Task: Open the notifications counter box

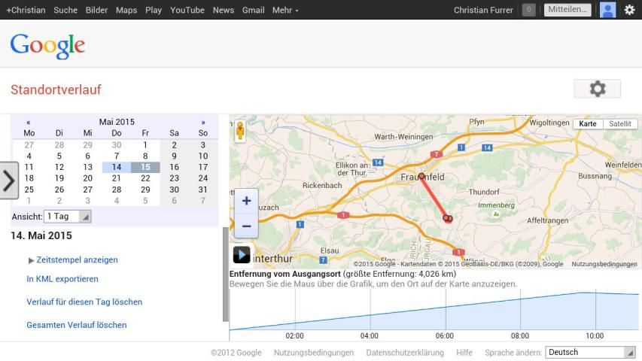Action: 529,10
